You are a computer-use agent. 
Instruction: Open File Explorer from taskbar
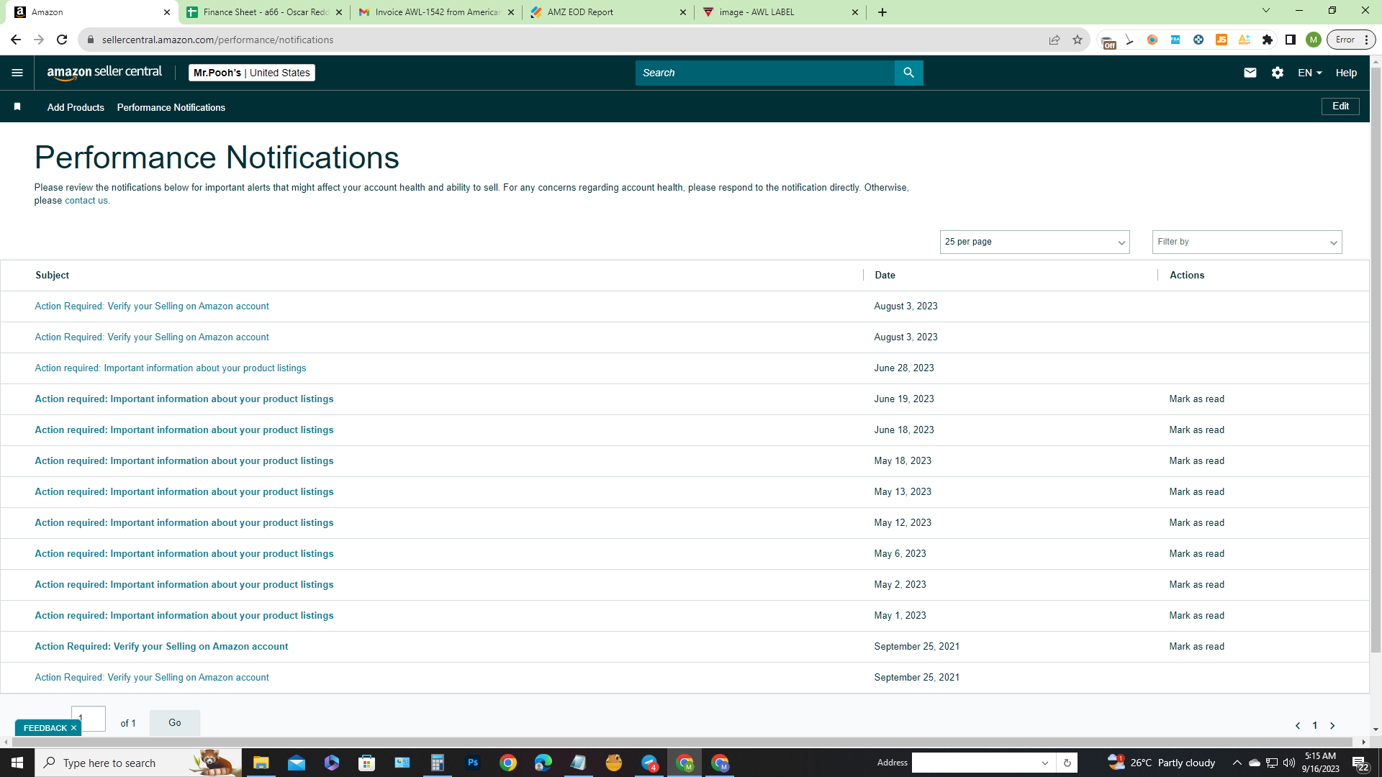(261, 763)
